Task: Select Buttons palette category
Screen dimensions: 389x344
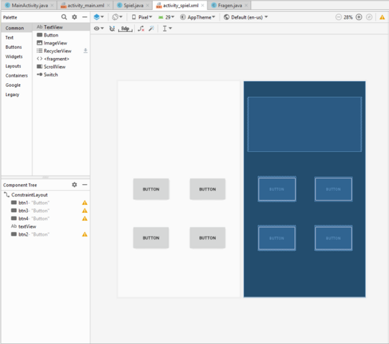Action: click(17, 47)
